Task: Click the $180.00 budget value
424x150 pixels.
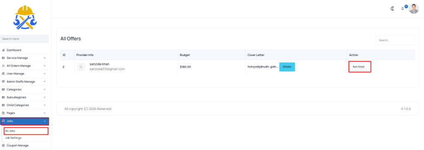Action: point(185,67)
